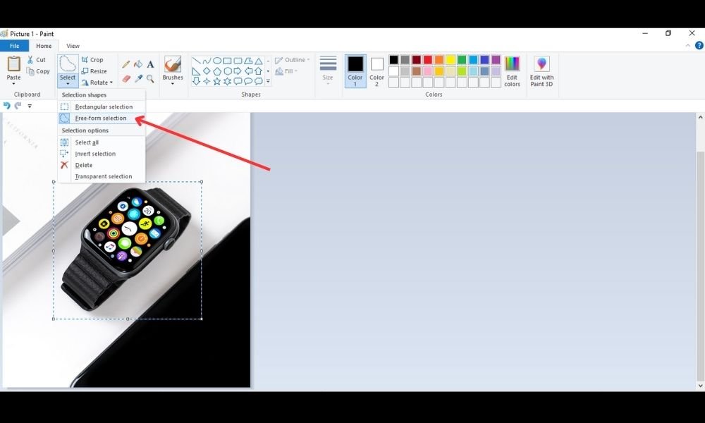Screen dimensions: 705x423
Task: Choose the Hexagon shape
Action: coord(228,71)
